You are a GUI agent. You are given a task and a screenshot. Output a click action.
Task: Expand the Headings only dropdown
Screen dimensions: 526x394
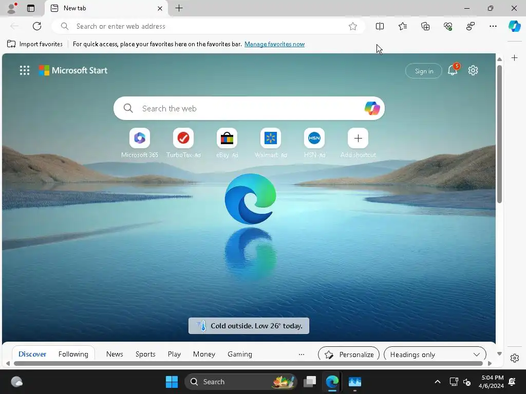coord(435,354)
